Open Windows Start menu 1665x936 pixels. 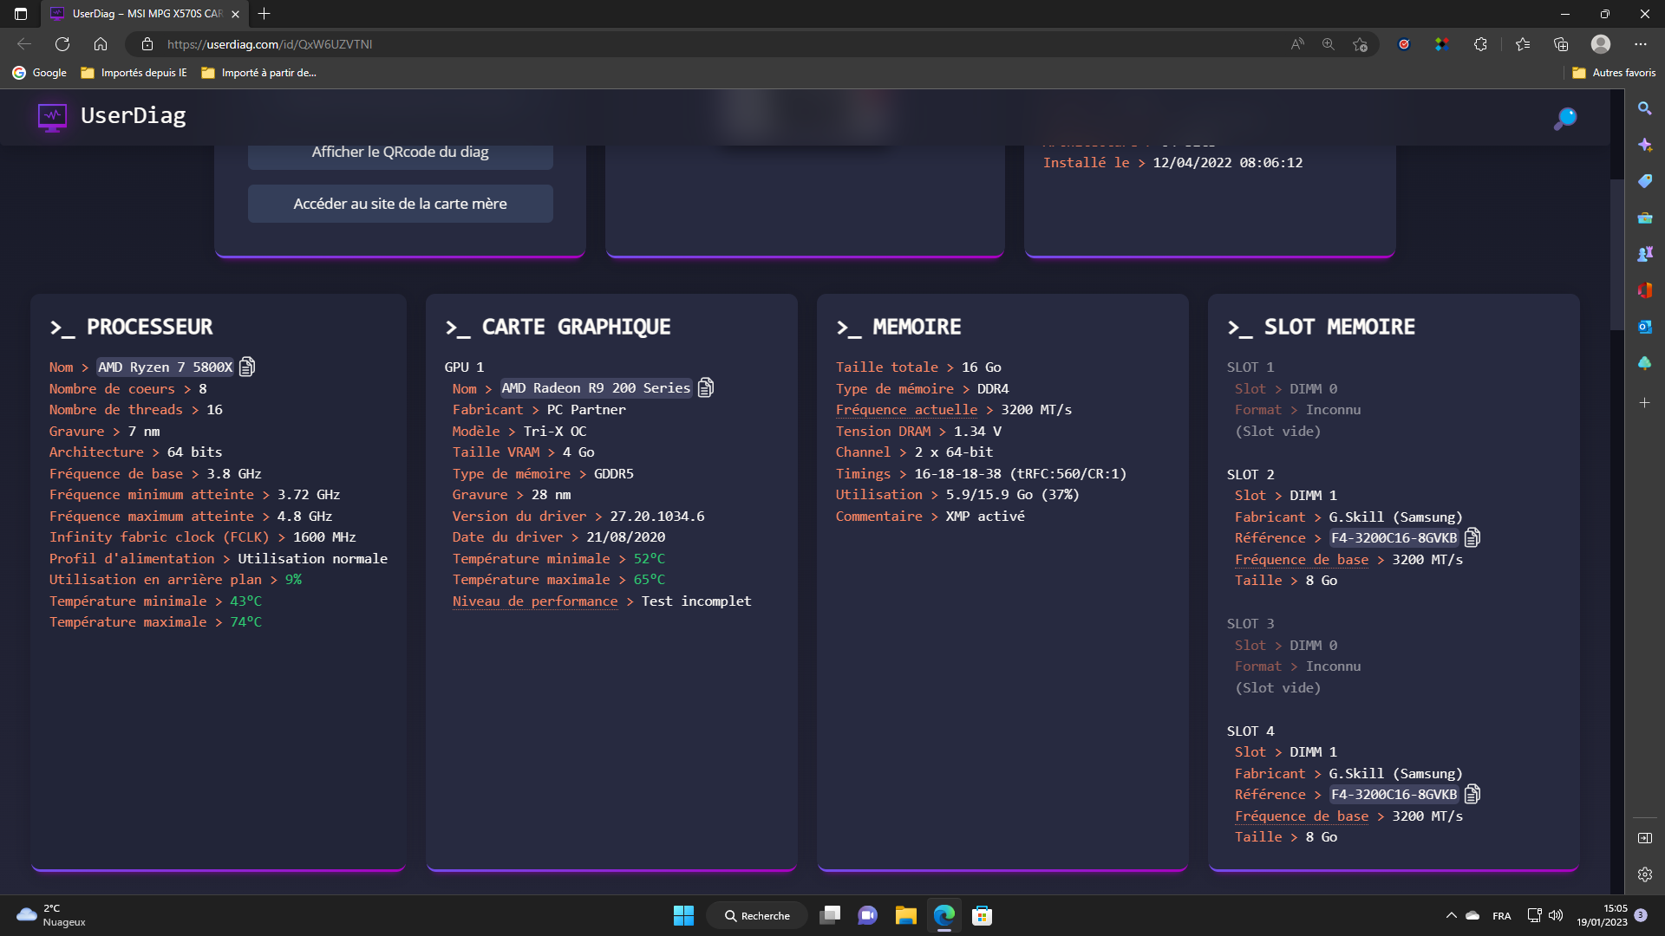683,915
